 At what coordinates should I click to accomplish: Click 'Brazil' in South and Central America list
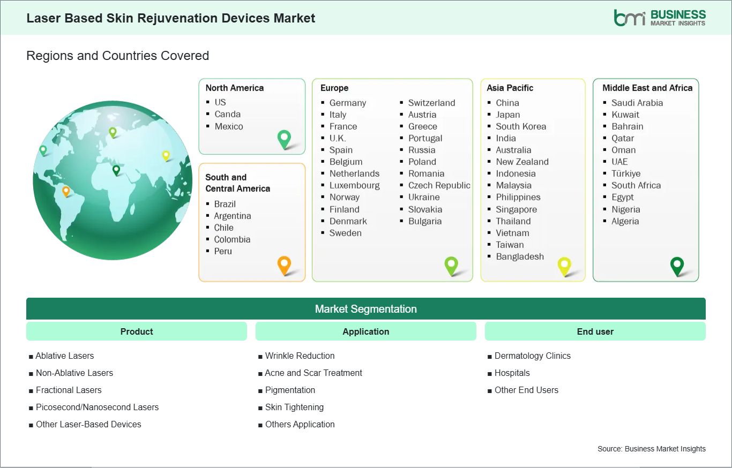tap(225, 204)
